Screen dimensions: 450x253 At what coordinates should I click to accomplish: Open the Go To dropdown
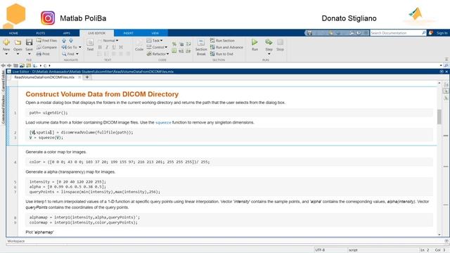tap(72, 47)
